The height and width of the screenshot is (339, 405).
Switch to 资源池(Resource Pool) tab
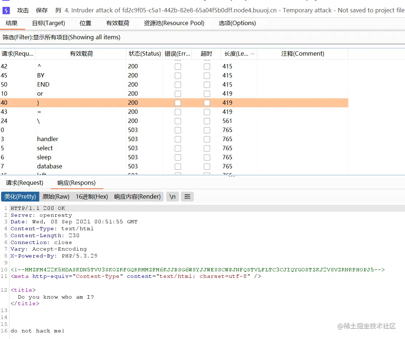pyautogui.click(x=174, y=23)
